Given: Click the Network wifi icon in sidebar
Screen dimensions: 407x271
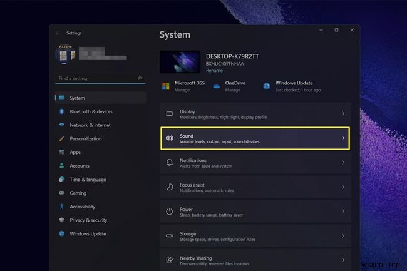Looking at the screenshot, I should [62, 125].
